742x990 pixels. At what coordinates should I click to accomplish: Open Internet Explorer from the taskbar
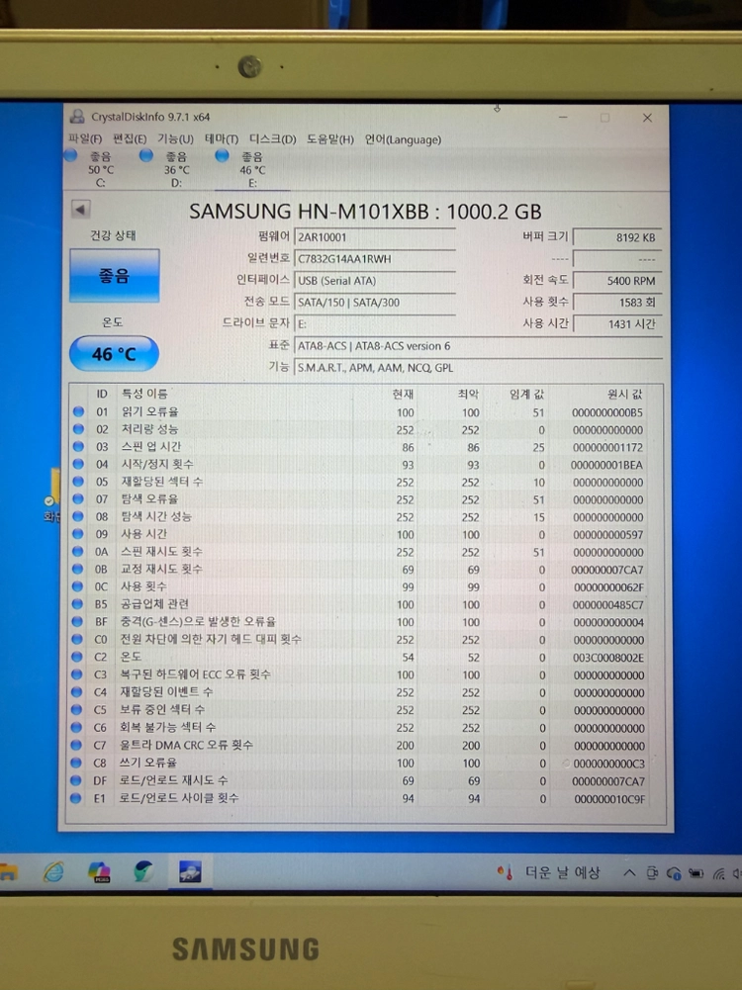coord(53,872)
